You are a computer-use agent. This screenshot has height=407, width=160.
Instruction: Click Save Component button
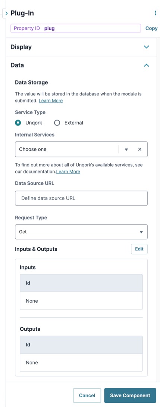pos(130,395)
